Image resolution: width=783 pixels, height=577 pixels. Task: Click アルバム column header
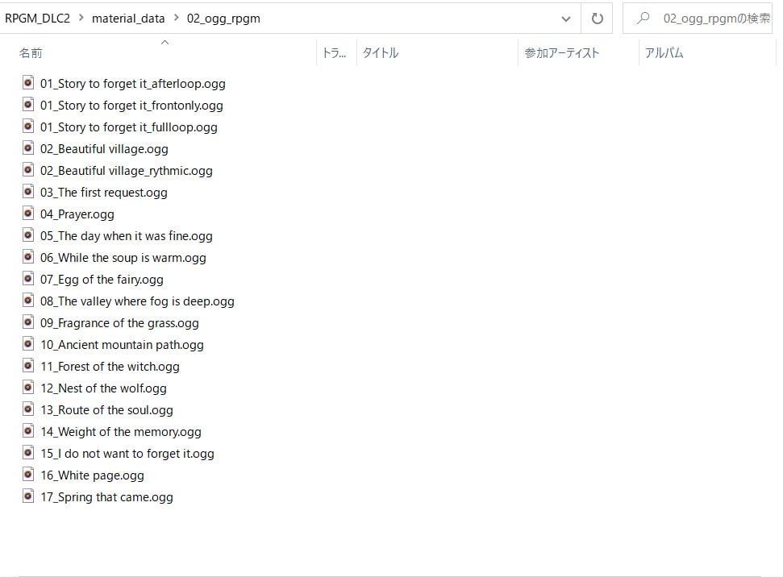coord(664,53)
